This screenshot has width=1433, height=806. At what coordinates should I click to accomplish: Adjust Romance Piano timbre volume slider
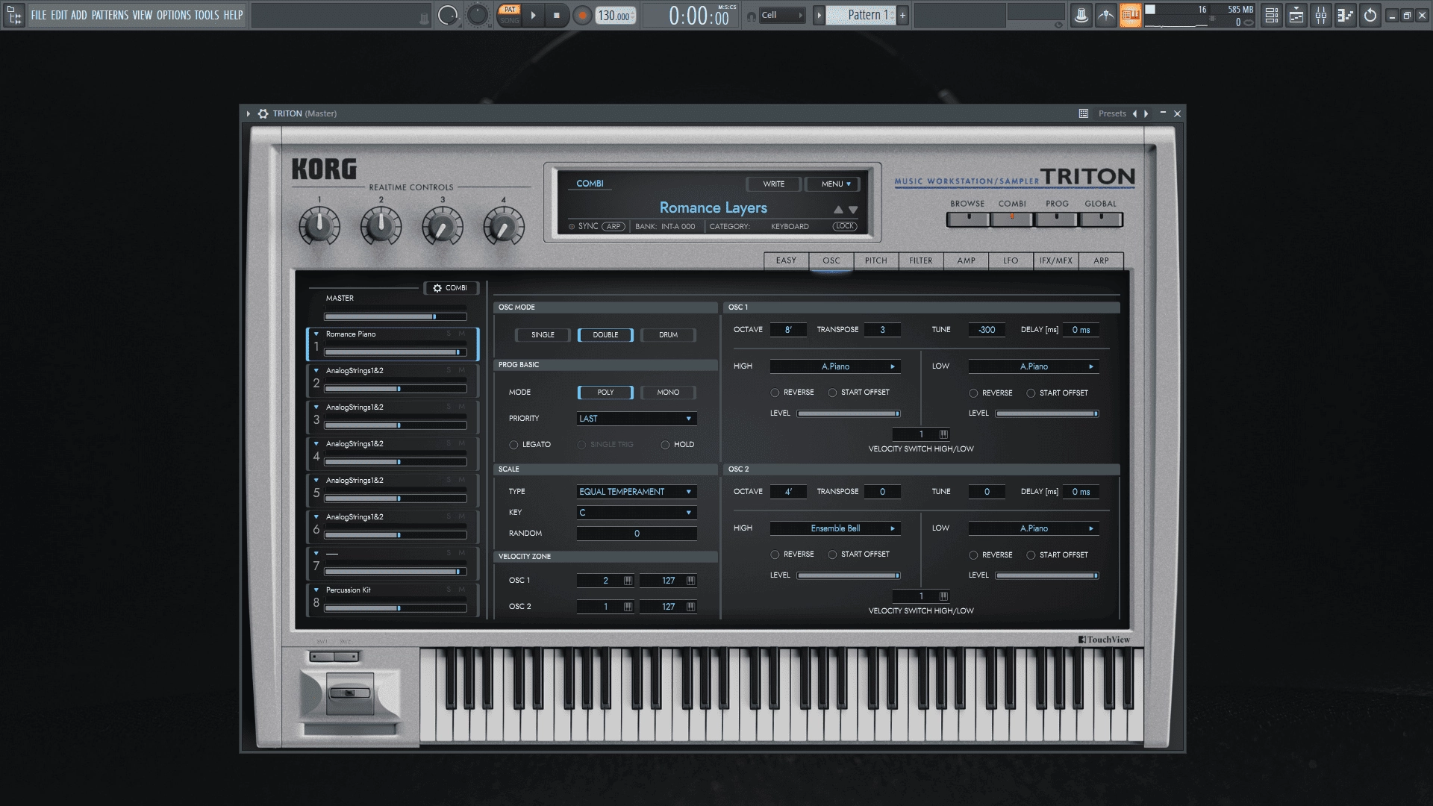pos(396,352)
